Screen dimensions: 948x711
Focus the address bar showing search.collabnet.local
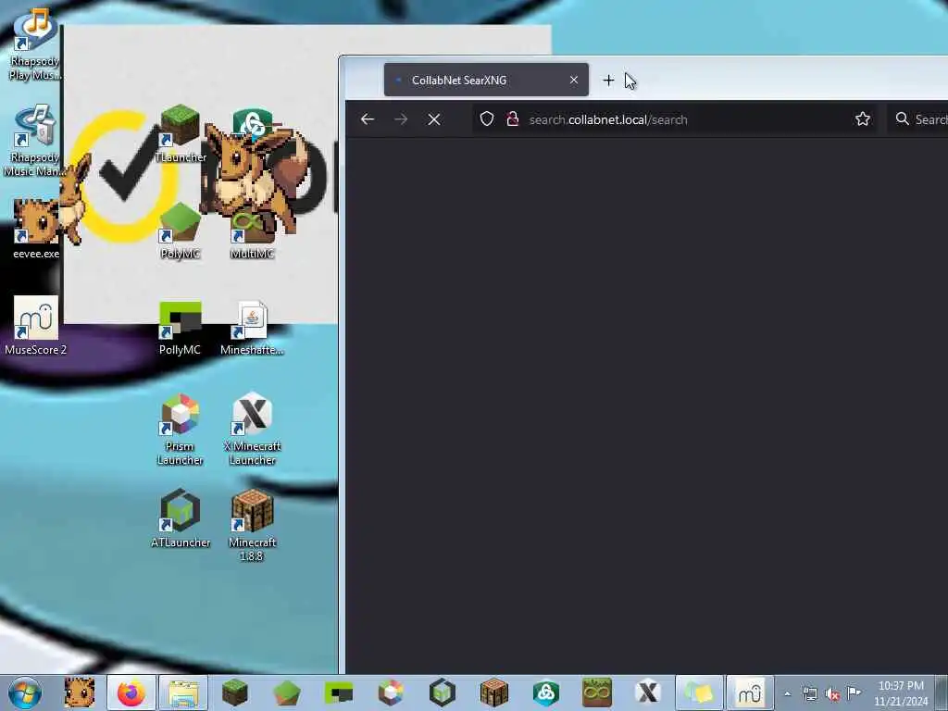click(x=674, y=119)
